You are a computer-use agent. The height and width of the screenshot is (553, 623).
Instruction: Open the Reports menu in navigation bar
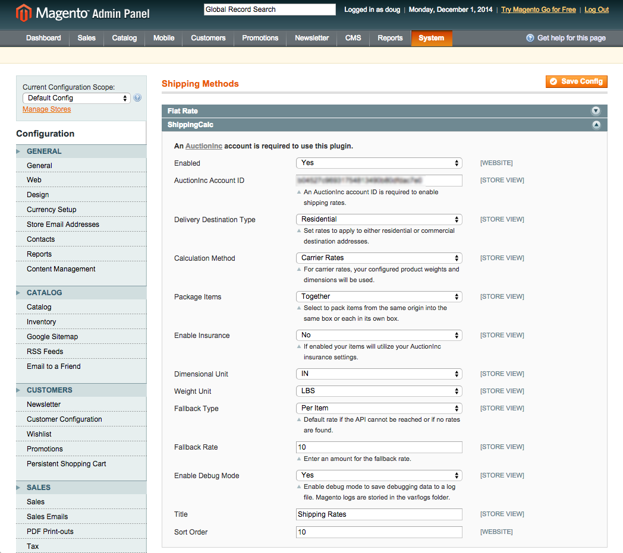click(x=390, y=38)
